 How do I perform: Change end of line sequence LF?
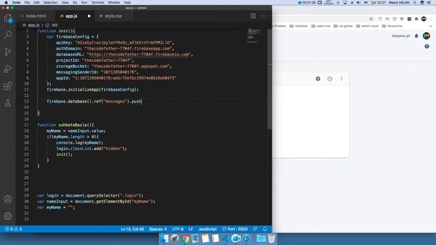191,229
